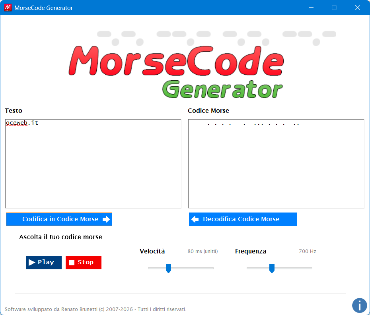Image resolution: width=370 pixels, height=315 pixels.
Task: Start Morse audio with Play button
Action: tap(44, 263)
